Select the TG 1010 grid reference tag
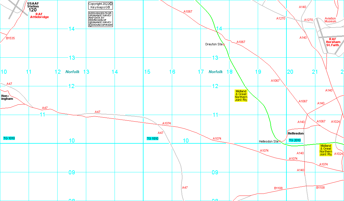The width and height of the screenshot is (344, 201). pos(9,138)
